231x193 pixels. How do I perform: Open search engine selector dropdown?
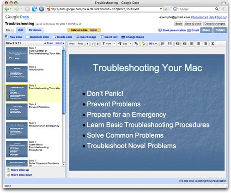178,9
